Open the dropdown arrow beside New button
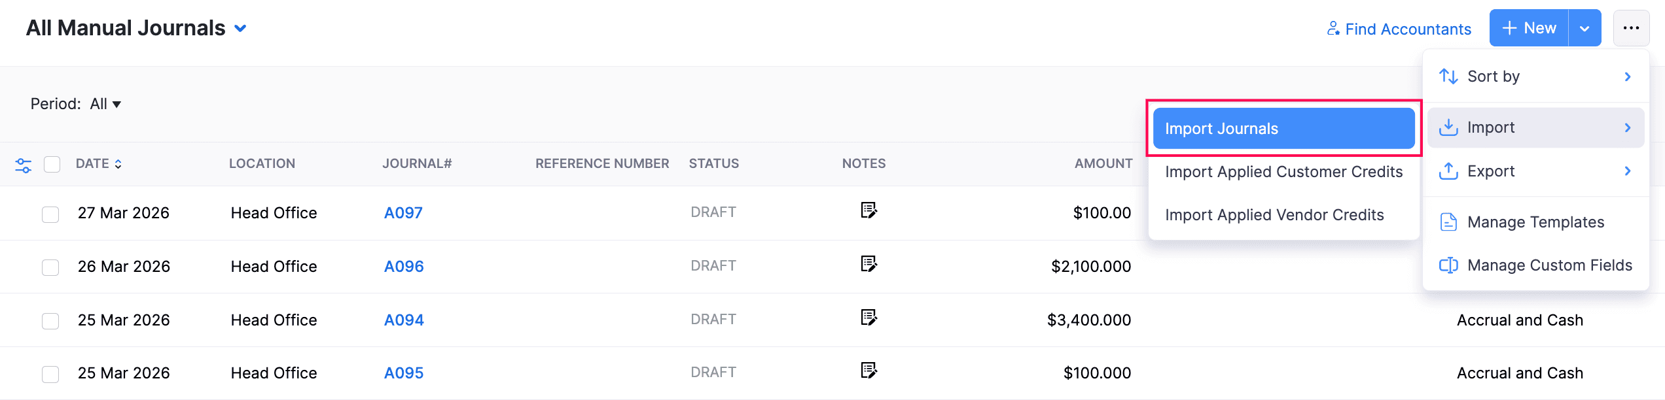 point(1584,29)
